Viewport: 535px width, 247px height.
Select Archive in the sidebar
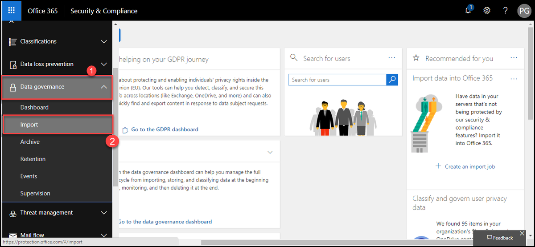click(30, 142)
